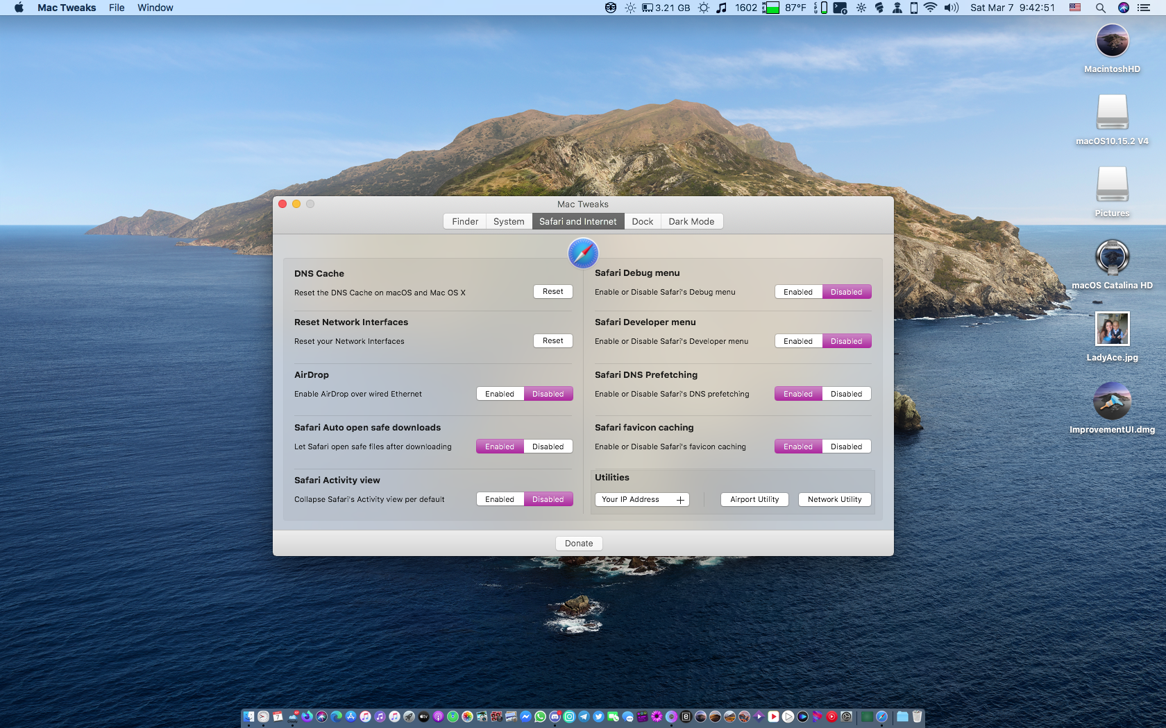Open Photos app from the Dock
The height and width of the screenshot is (728, 1166).
pyautogui.click(x=467, y=716)
